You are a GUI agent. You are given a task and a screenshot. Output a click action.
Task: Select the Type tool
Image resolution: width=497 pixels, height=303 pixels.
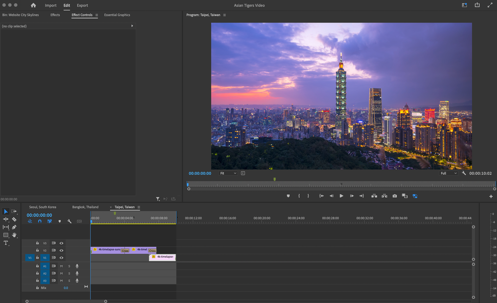coord(6,243)
